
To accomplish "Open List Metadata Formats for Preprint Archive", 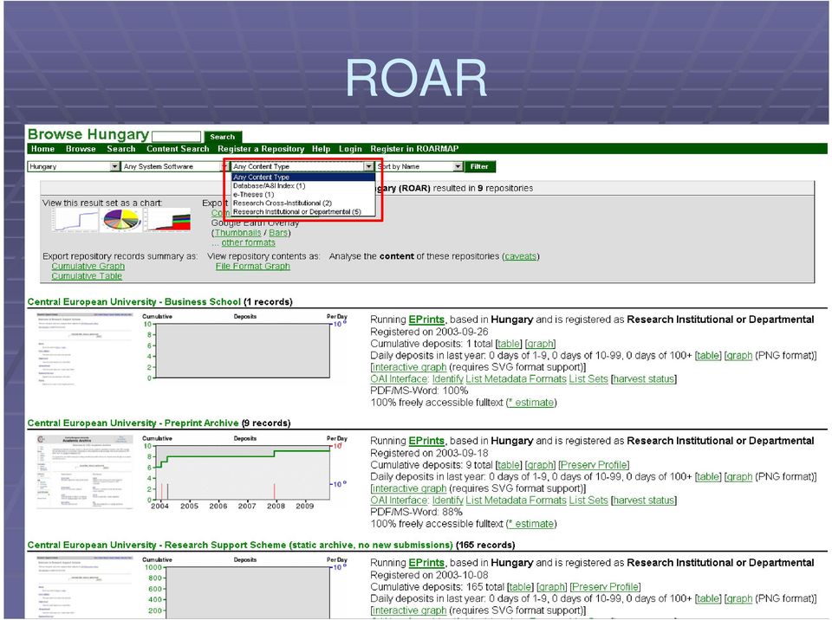I will [517, 501].
